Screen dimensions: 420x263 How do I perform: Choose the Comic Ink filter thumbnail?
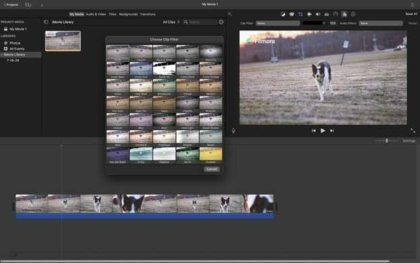click(x=164, y=70)
